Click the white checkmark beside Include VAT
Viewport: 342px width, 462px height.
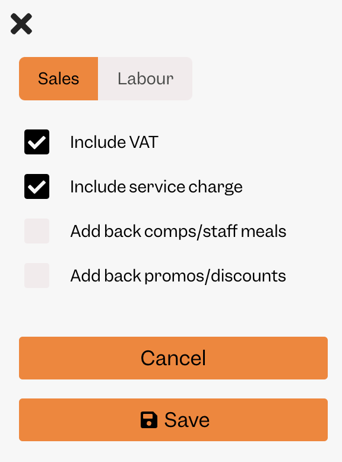click(37, 143)
